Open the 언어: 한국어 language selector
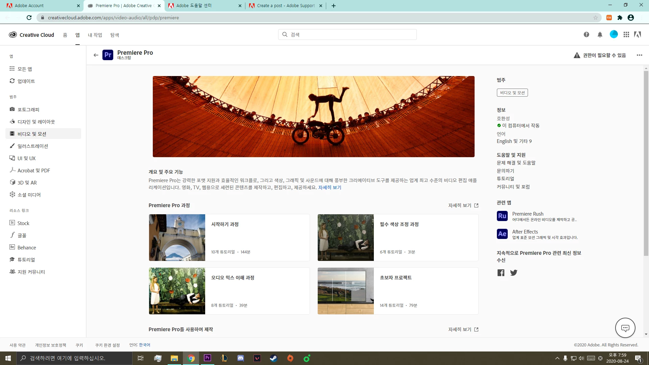 click(144, 345)
